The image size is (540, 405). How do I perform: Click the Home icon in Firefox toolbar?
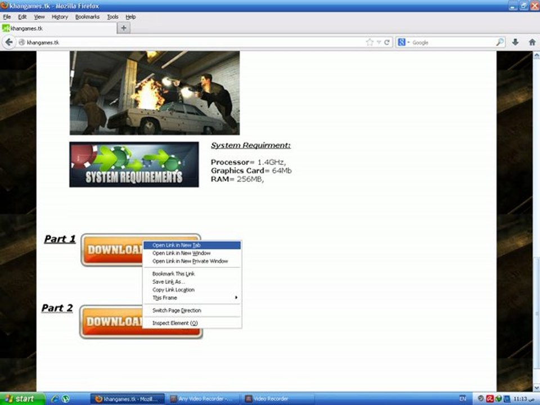pos(532,42)
